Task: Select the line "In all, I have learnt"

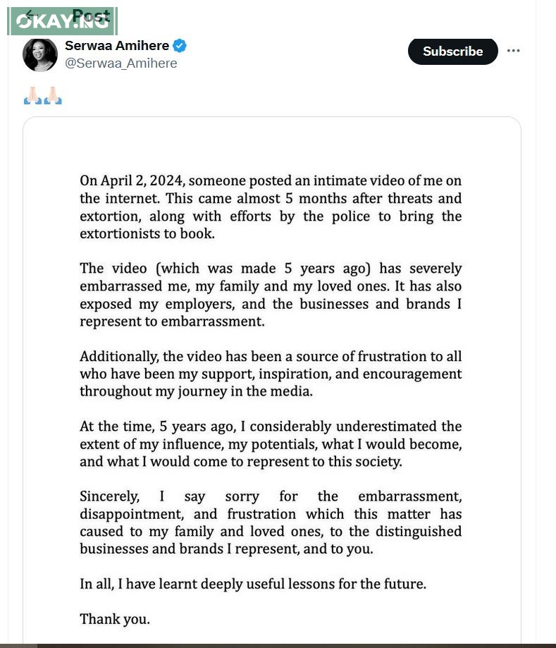Action: coord(253,584)
